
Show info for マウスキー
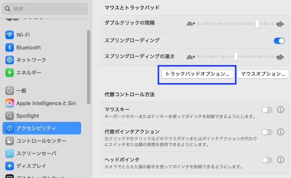click(x=281, y=110)
